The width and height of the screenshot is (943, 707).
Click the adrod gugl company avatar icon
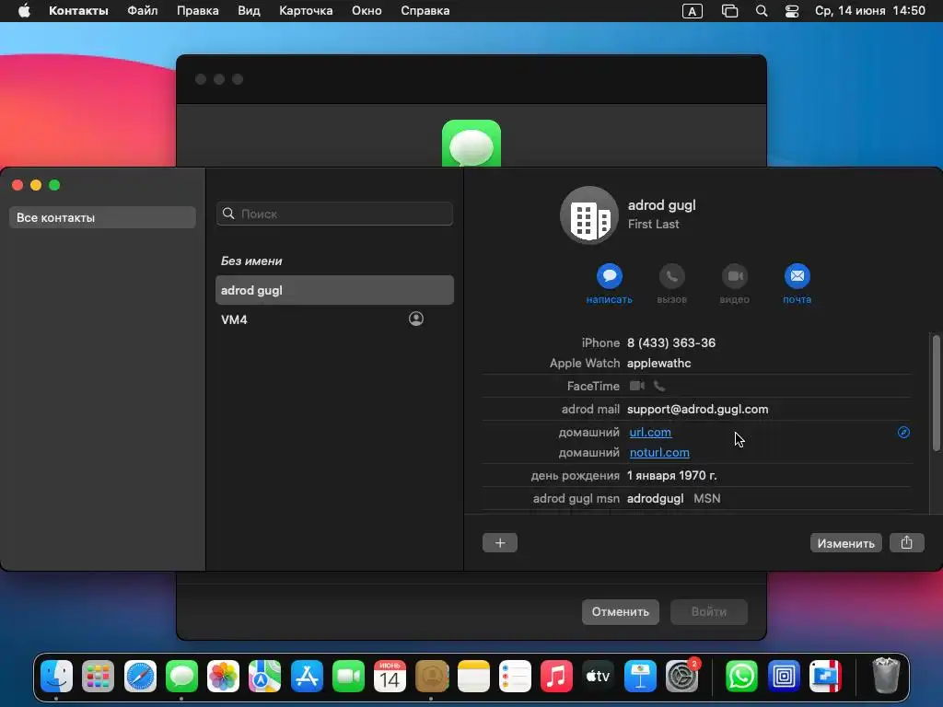click(x=588, y=215)
